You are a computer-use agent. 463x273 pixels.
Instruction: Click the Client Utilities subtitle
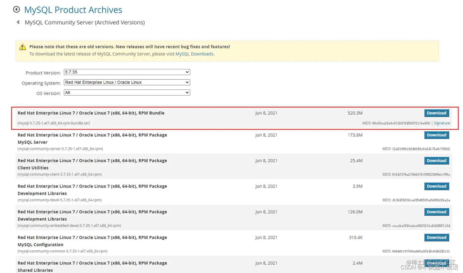33,168
